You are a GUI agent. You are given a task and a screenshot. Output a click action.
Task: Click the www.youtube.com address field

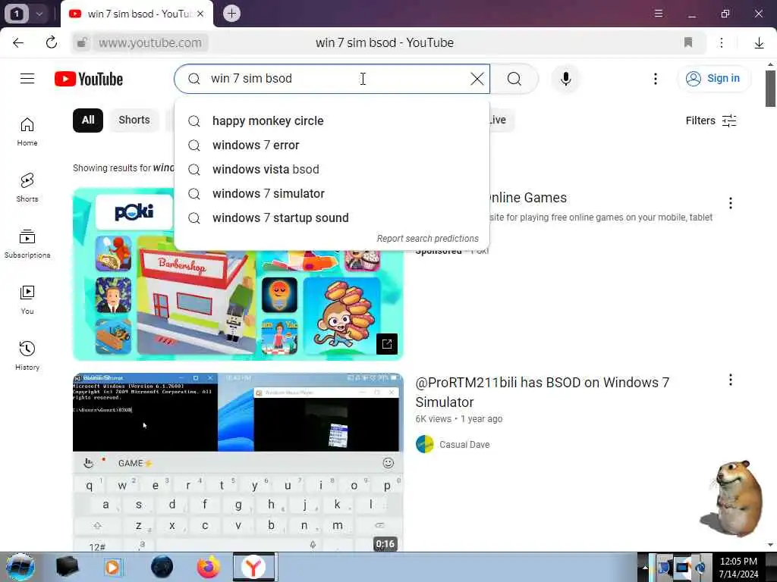[150, 42]
